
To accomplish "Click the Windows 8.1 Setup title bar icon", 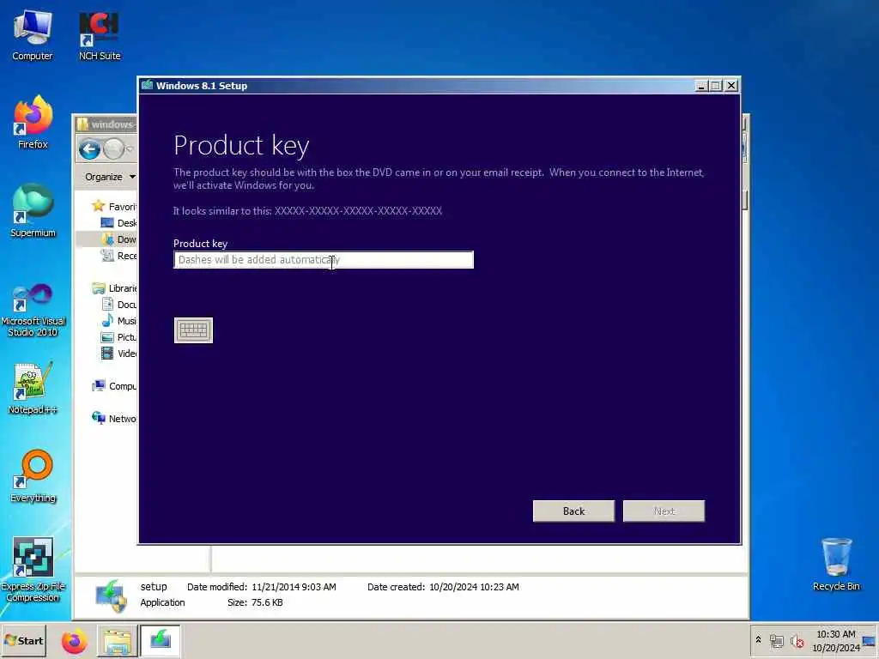I will pyautogui.click(x=148, y=85).
